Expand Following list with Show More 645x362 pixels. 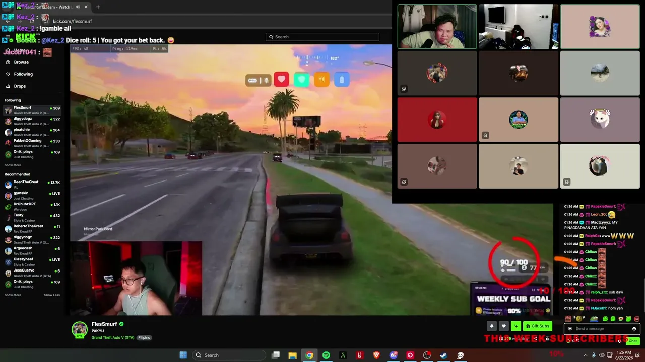(13, 165)
